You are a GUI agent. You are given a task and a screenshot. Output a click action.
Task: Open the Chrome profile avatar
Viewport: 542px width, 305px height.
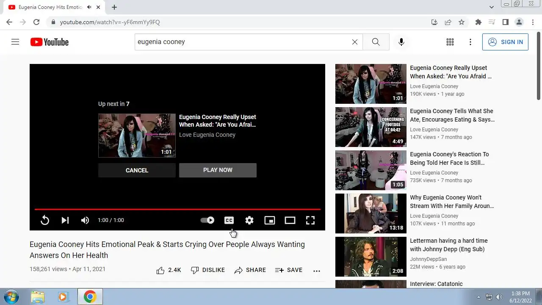[x=519, y=22]
